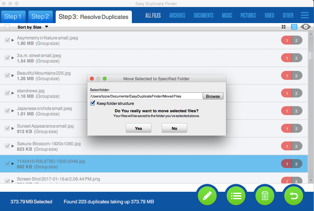The width and height of the screenshot is (314, 211).
Task: Select red badge 1 for 3 a.m. street
Action: [x=286, y=58]
